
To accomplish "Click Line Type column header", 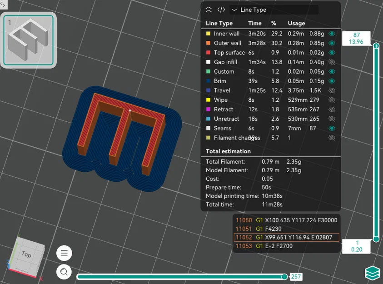I will pyautogui.click(x=219, y=24).
